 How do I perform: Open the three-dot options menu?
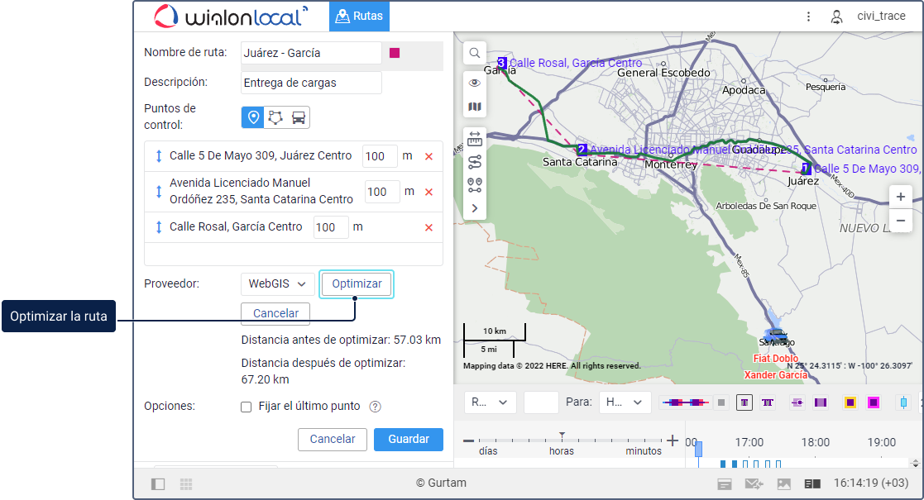(808, 17)
